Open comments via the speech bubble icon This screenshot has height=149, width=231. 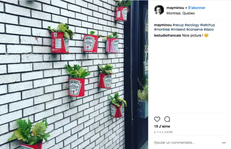tap(167, 119)
